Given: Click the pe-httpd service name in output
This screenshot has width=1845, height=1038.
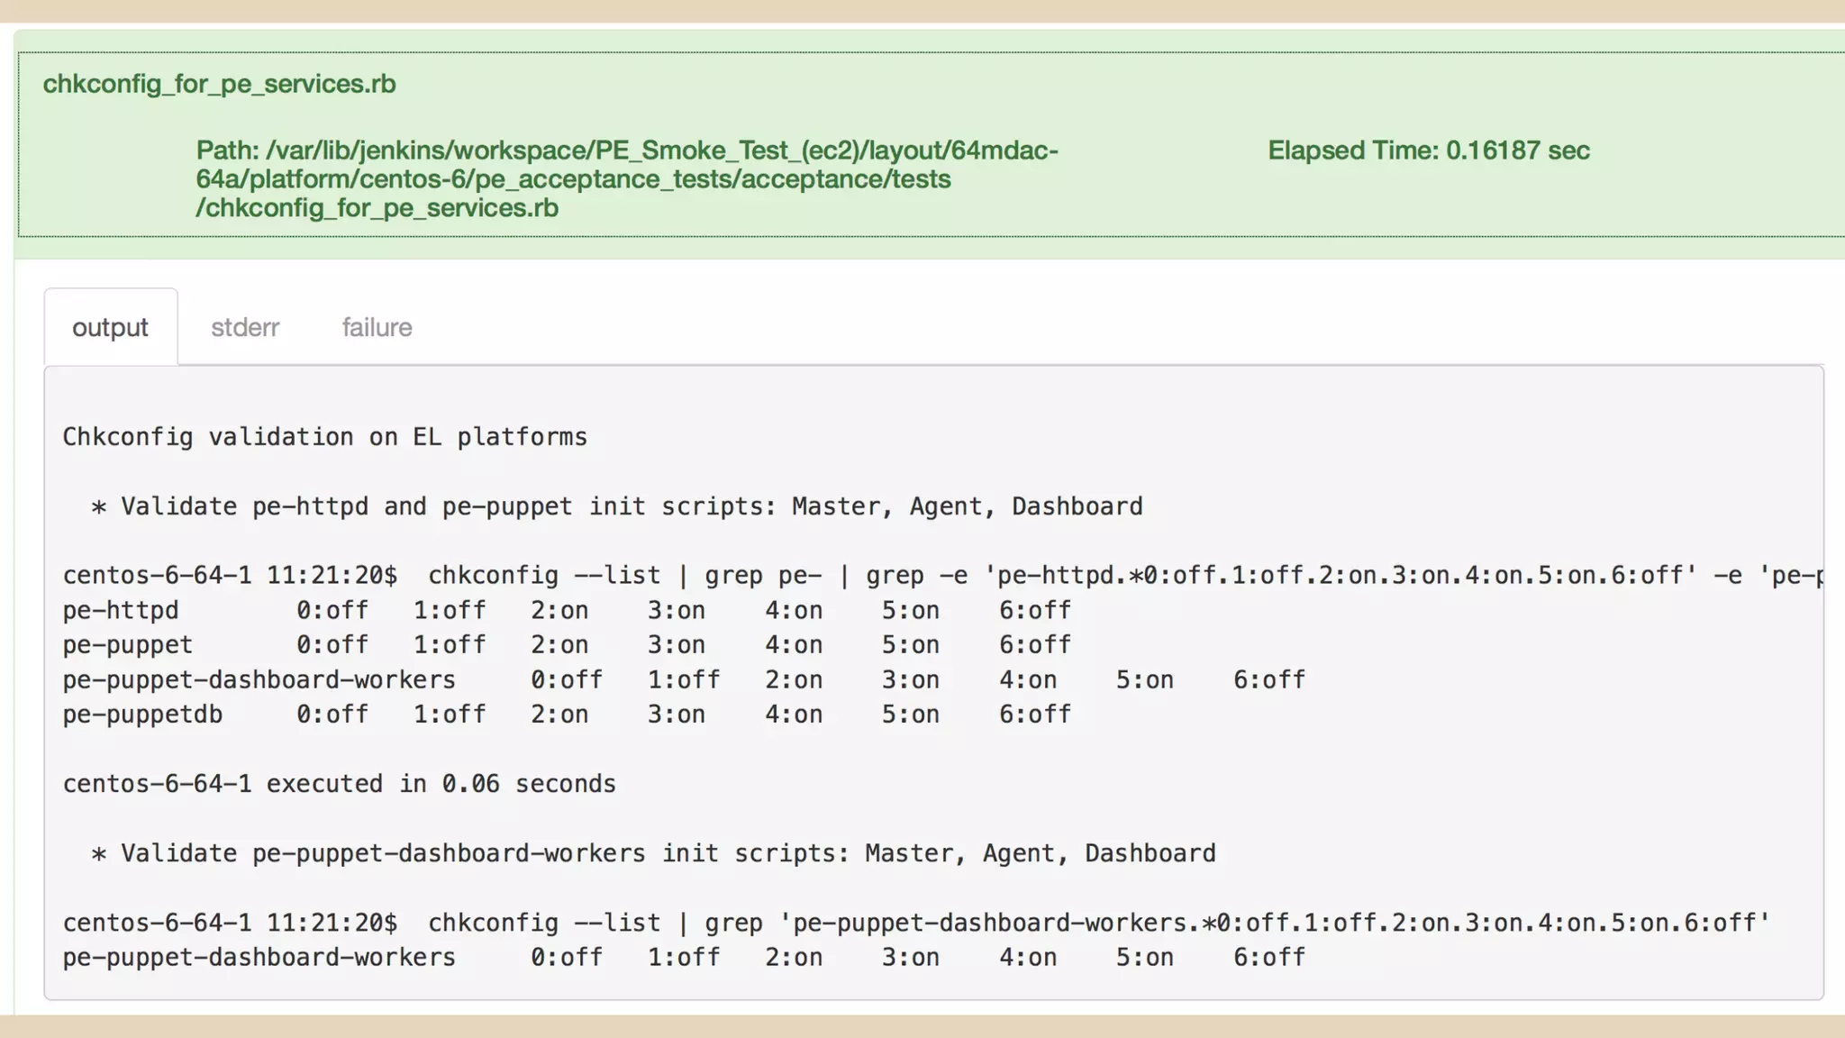Looking at the screenshot, I should click(x=121, y=611).
